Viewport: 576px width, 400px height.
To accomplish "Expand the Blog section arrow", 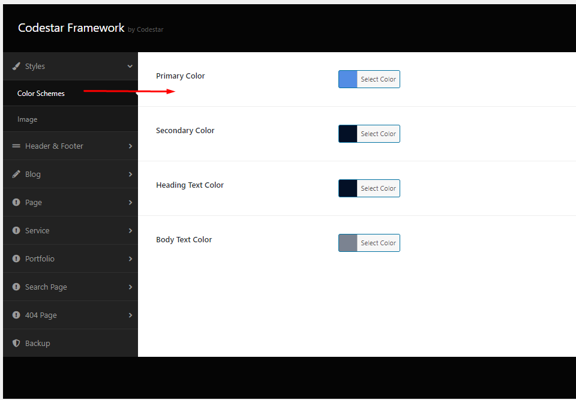I will pyautogui.click(x=130, y=175).
